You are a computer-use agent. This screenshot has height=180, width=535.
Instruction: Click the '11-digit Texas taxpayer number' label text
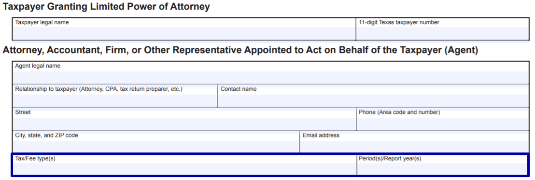399,22
